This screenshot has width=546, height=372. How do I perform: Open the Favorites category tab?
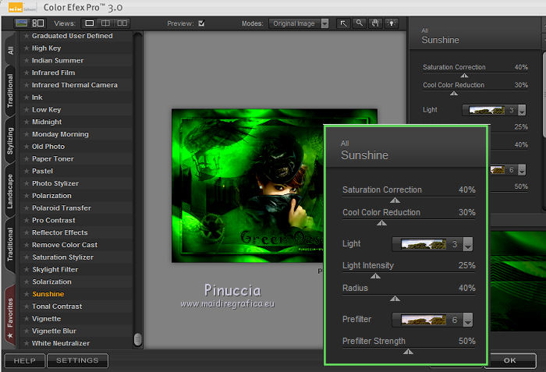tap(10, 316)
